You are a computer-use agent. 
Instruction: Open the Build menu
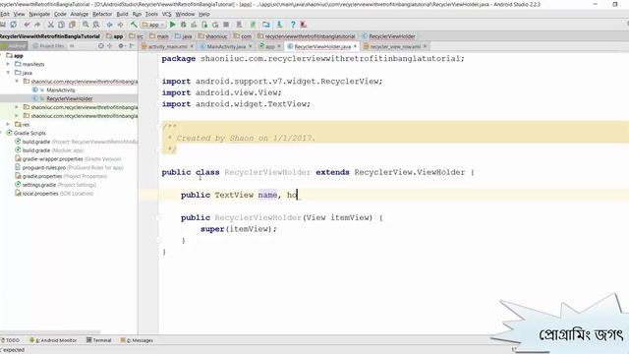tap(122, 14)
